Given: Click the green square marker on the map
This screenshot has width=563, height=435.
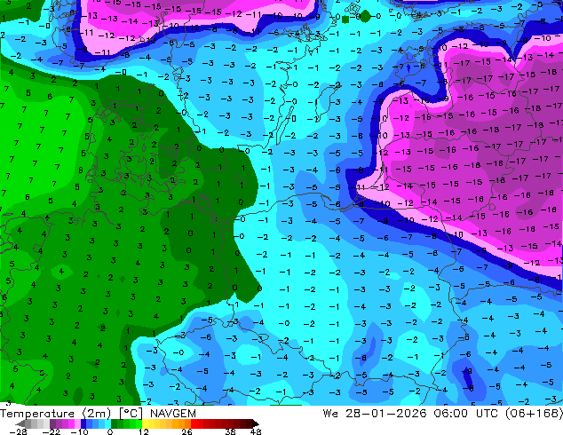Looking at the screenshot, I should pos(345,19).
